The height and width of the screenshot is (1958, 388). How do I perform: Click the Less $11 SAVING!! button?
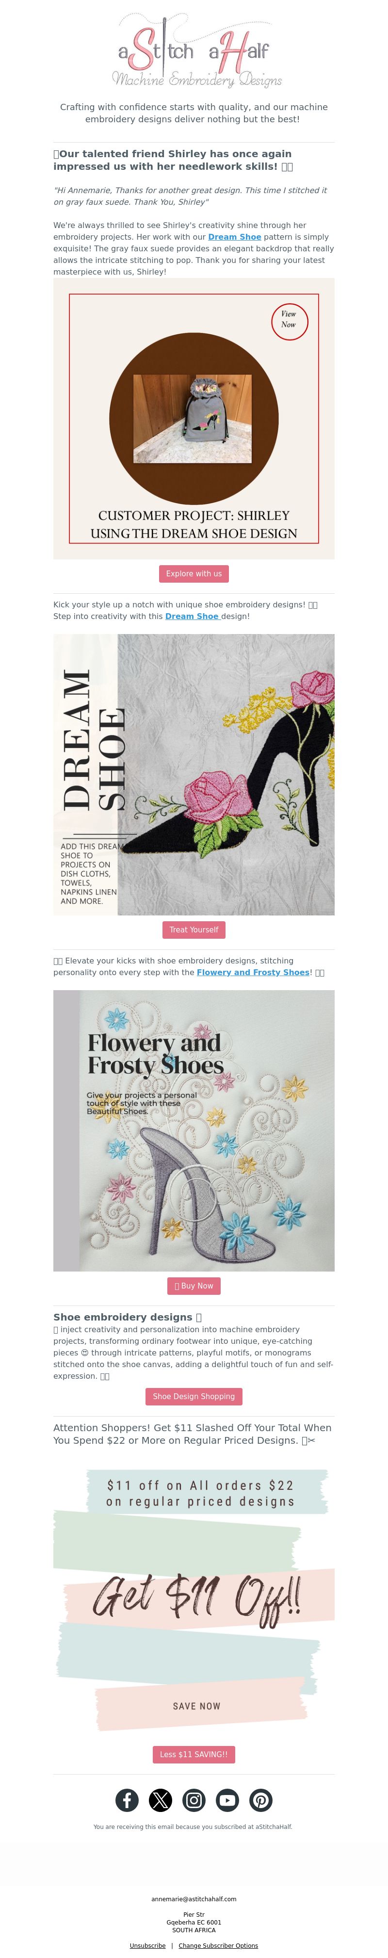[x=194, y=1754]
